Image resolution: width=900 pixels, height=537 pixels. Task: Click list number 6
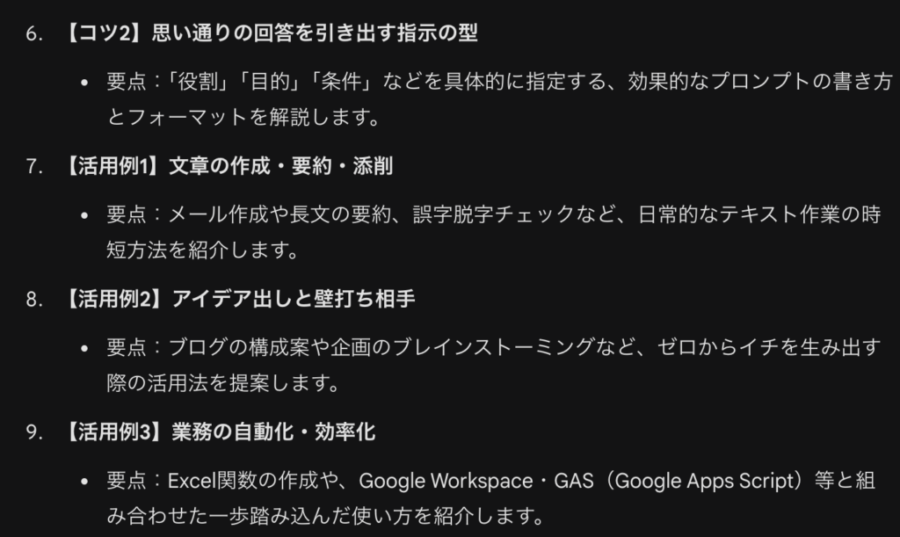[33, 35]
